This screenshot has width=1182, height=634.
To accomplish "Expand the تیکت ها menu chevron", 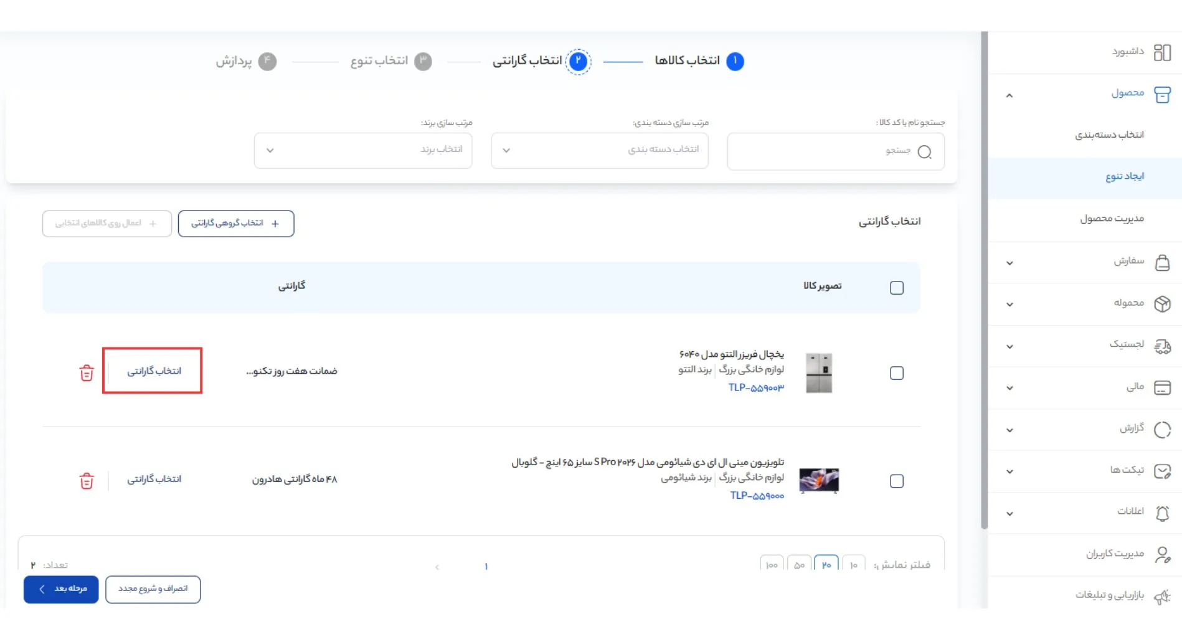I will [x=1009, y=471].
